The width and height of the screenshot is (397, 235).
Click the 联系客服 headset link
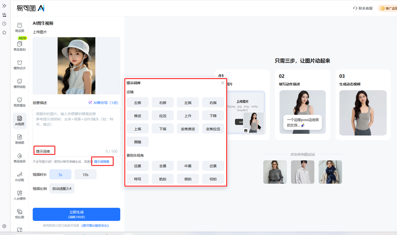[363, 8]
